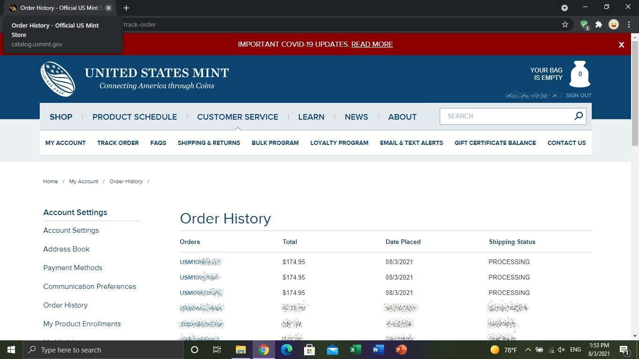Viewport: 639px width, 359px height.
Task: Open the weather widget showing 78°F
Action: [503, 350]
